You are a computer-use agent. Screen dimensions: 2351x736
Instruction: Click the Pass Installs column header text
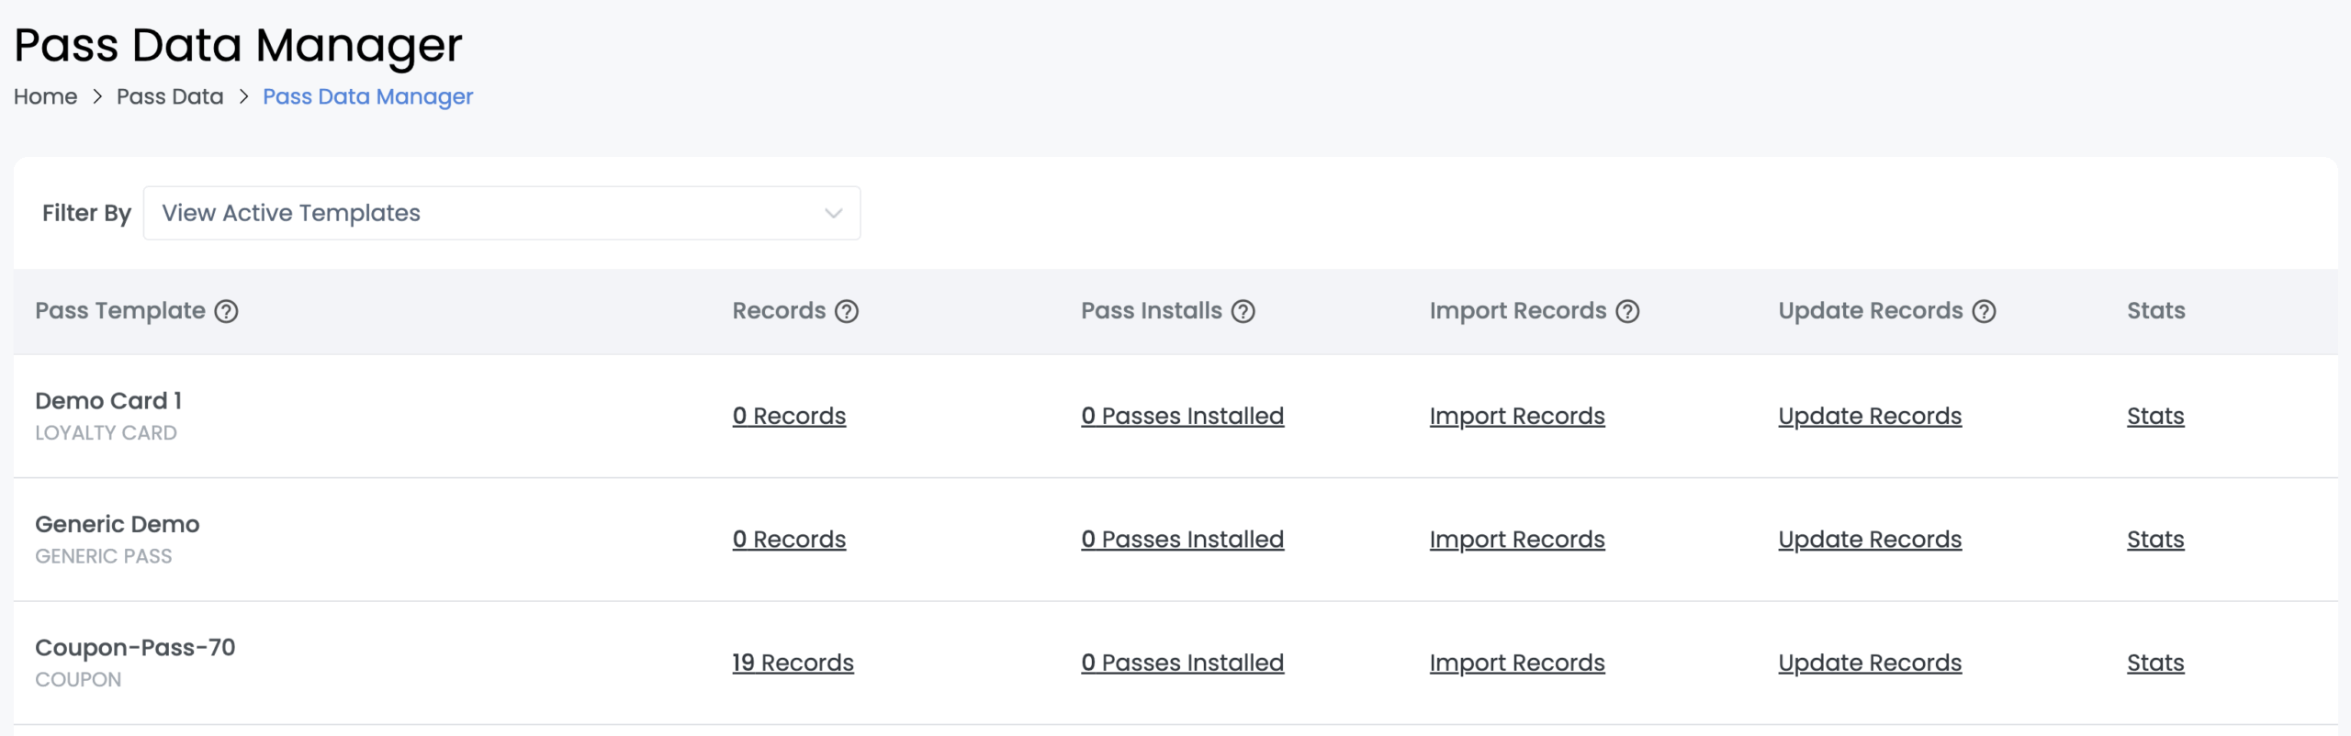(x=1152, y=311)
